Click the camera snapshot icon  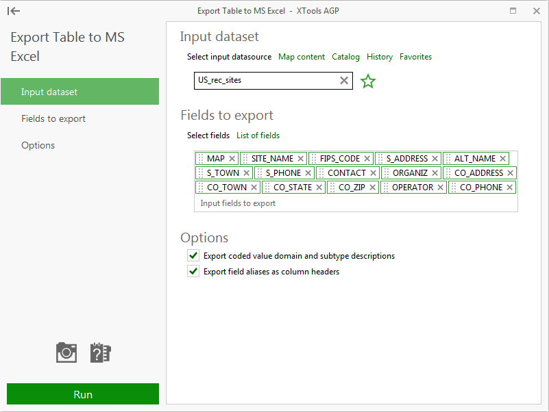click(66, 352)
